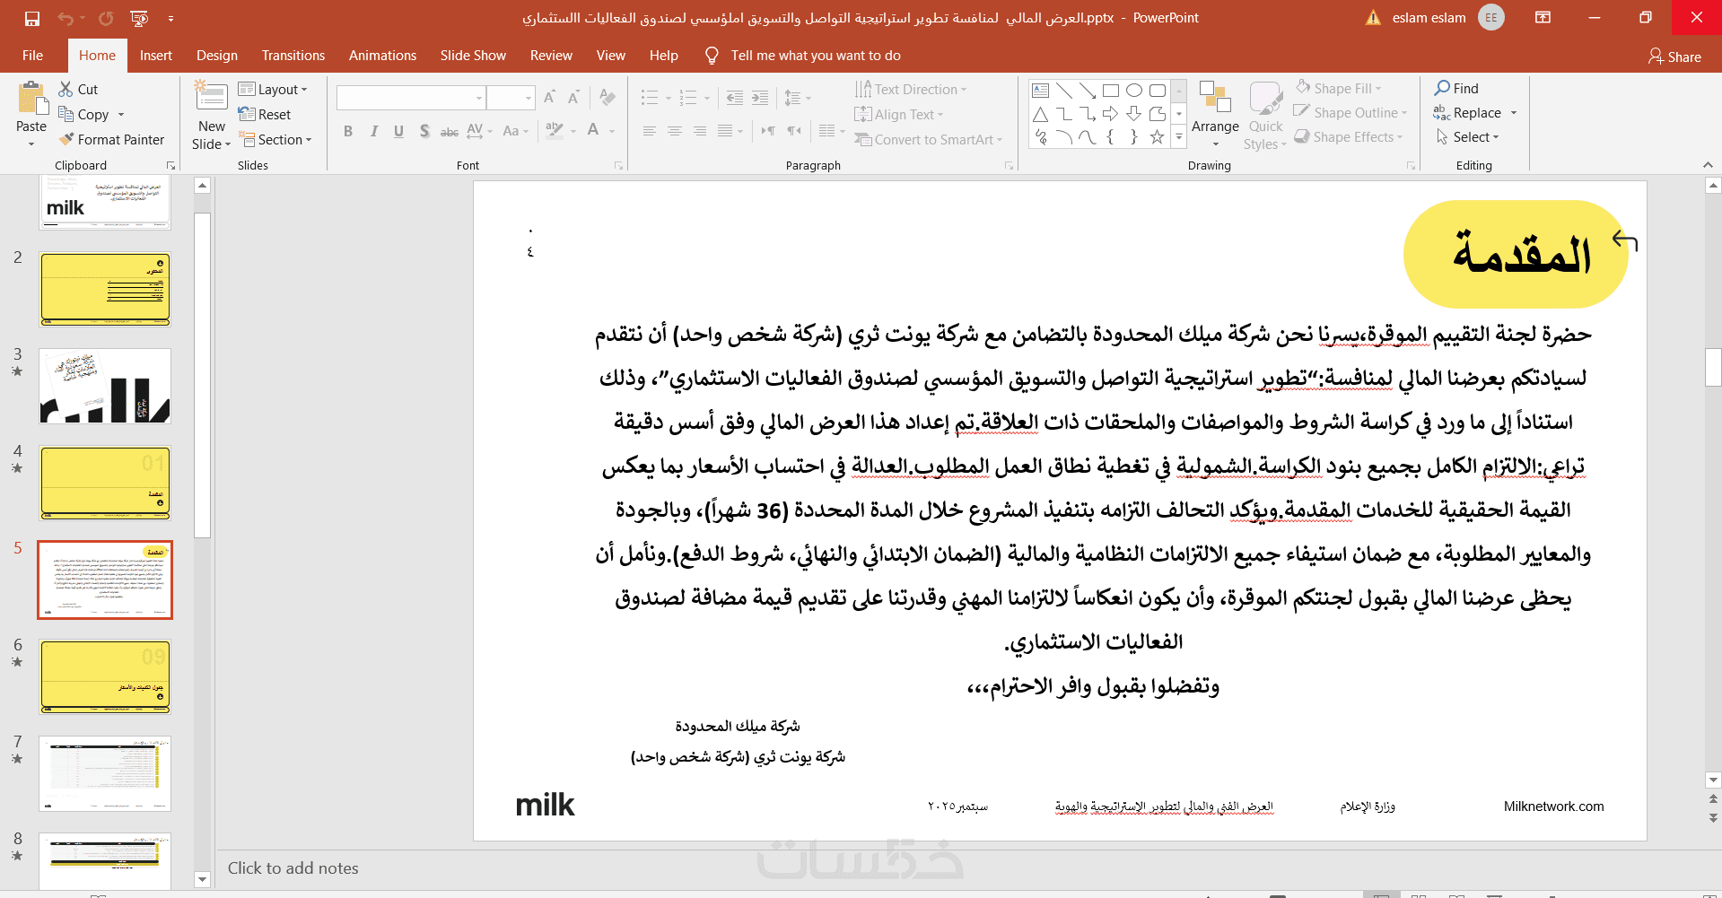This screenshot has width=1722, height=898.
Task: Click the Share button
Action: 1674,57
